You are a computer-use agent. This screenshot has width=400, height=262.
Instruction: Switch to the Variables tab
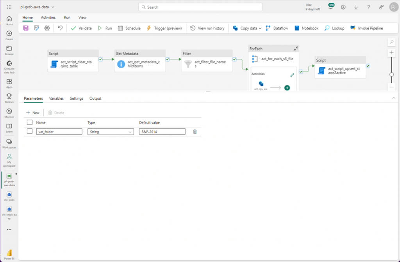[56, 98]
